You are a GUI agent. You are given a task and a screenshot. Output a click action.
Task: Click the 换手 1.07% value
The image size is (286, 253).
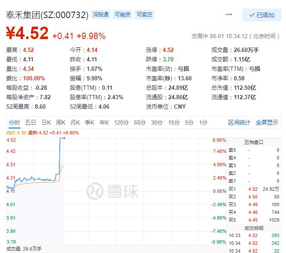95,69
